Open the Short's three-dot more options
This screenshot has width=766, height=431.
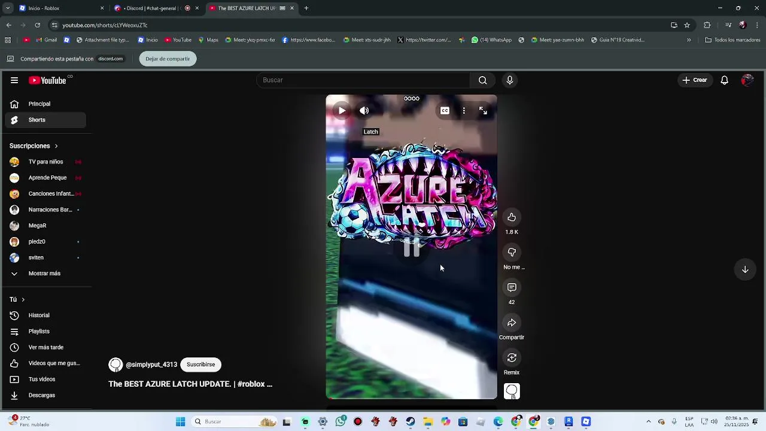coord(464,111)
